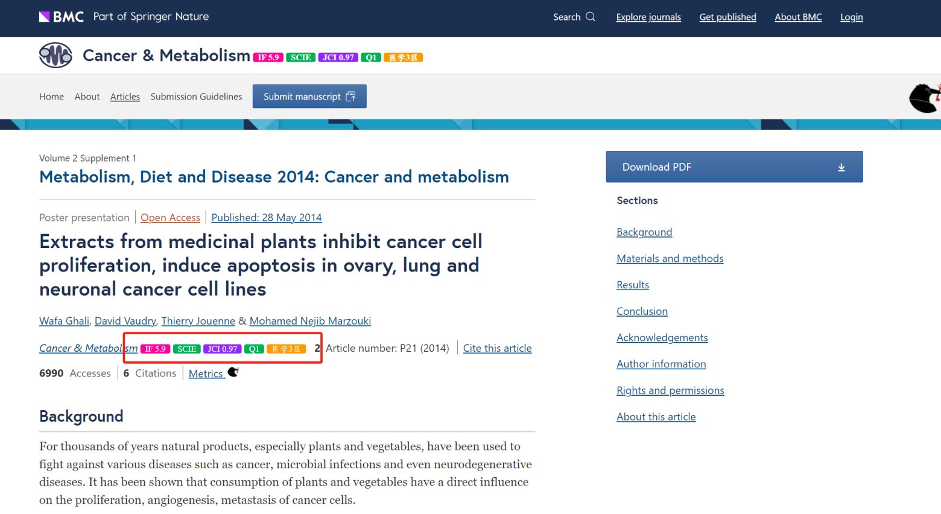Open Explore journals link
This screenshot has height=514, width=941.
click(x=648, y=17)
